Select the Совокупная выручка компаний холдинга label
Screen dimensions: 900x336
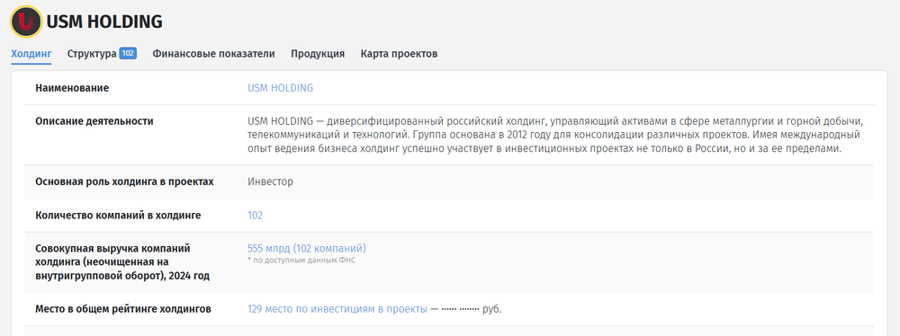[122, 262]
